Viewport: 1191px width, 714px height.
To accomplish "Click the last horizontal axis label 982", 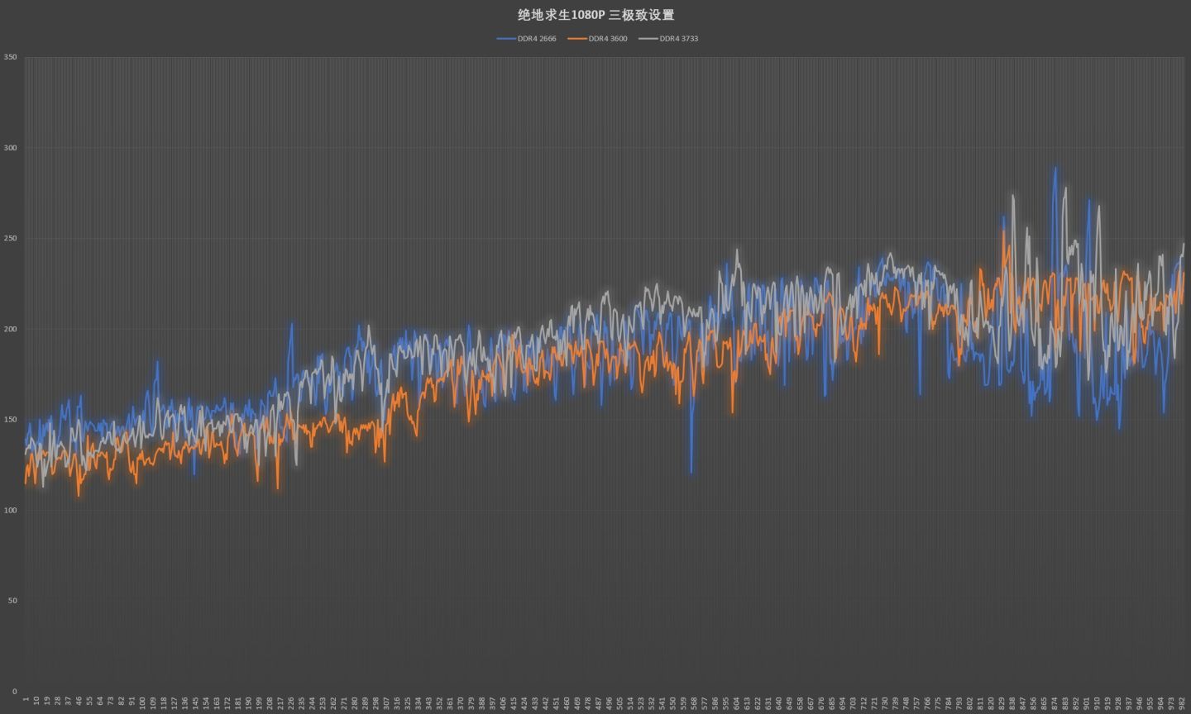I will coord(1182,702).
